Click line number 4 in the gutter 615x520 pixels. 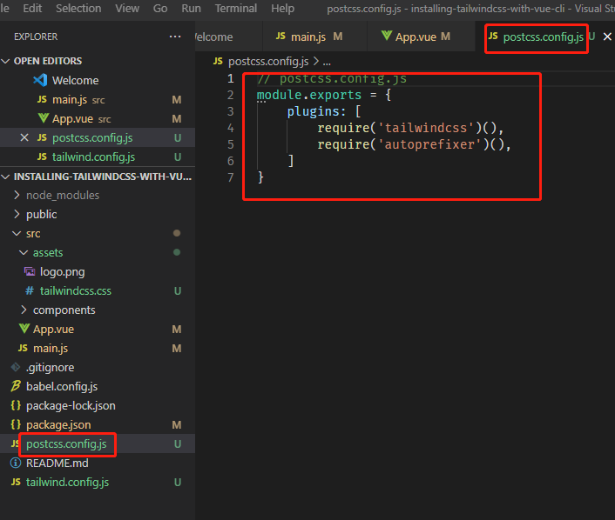[x=231, y=128]
